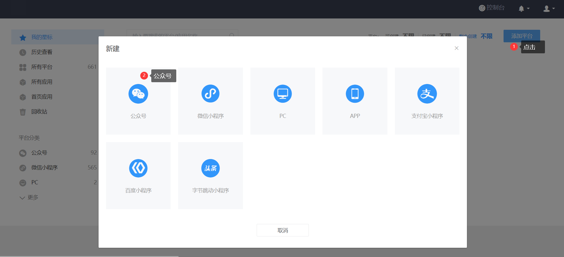Click the 微信小程序 card label text
This screenshot has width=564, height=257.
pyautogui.click(x=211, y=116)
